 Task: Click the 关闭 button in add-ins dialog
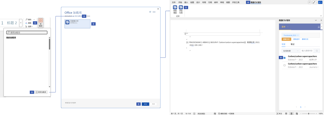[x=153, y=104]
